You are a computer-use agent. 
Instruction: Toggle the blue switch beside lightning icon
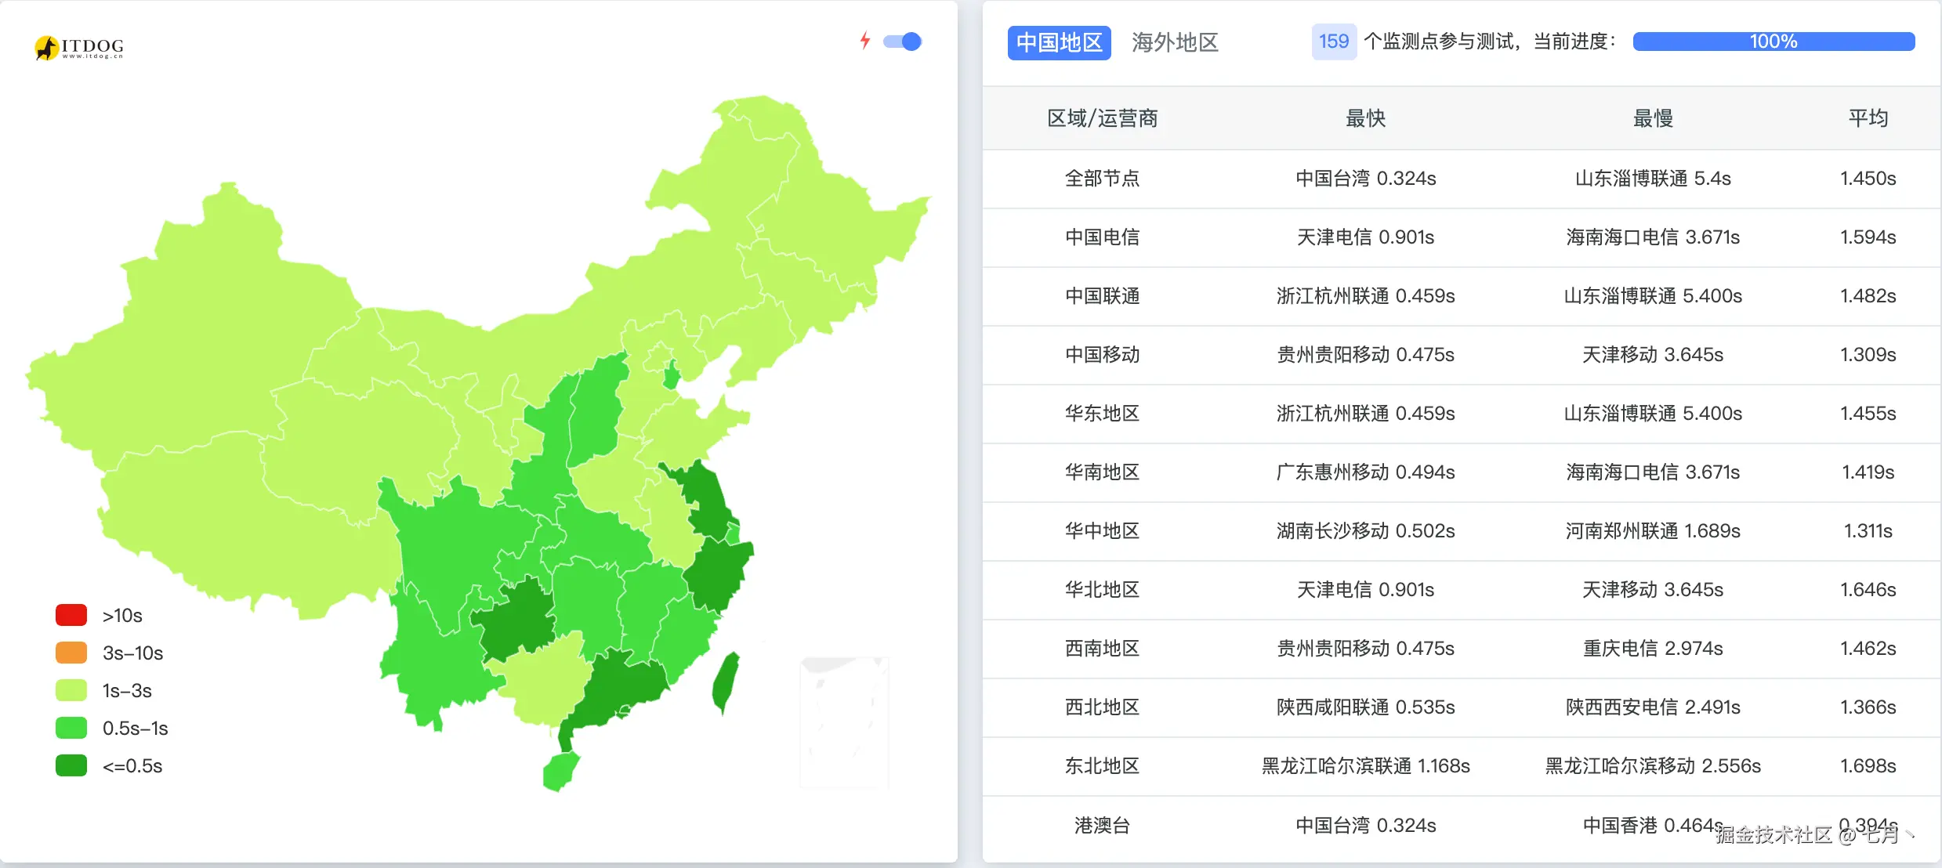point(902,42)
